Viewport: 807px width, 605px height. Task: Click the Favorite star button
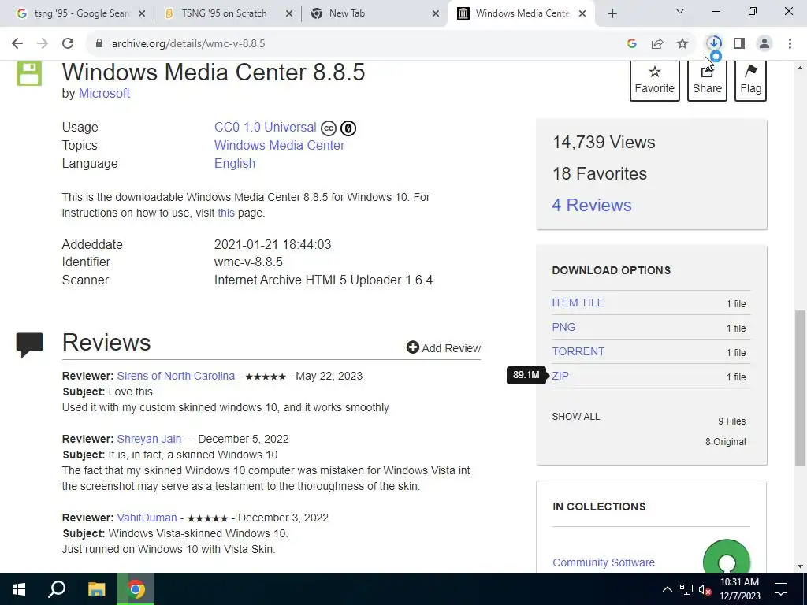[x=655, y=80]
